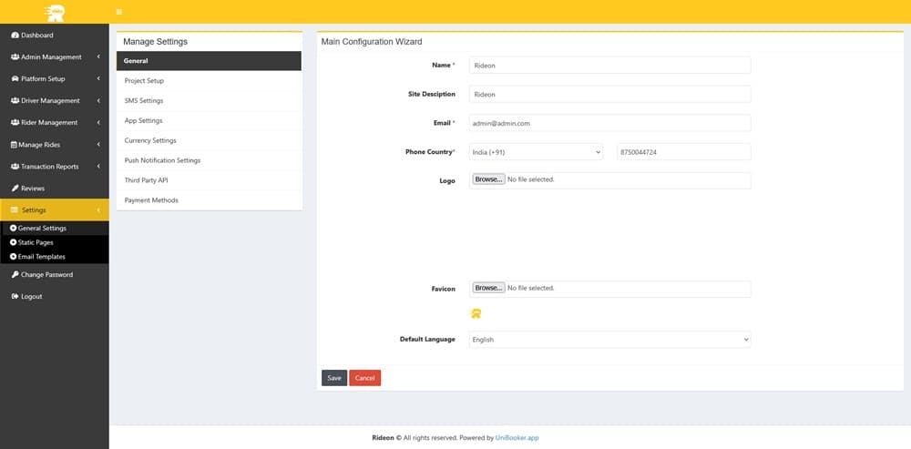911x449 pixels.
Task: Follow the UniBooker.app footer link
Action: [517, 438]
